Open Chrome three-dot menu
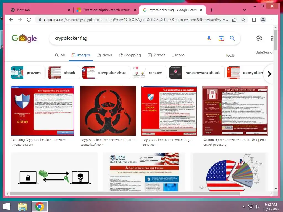Screen dimensions: 283x212 [272, 20]
